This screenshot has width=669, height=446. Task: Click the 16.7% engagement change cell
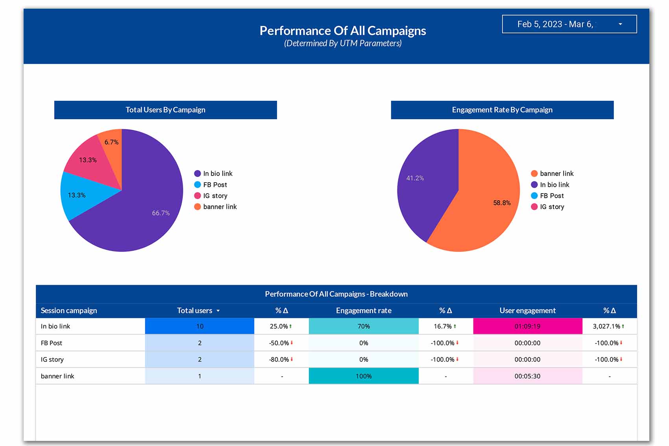(x=445, y=326)
